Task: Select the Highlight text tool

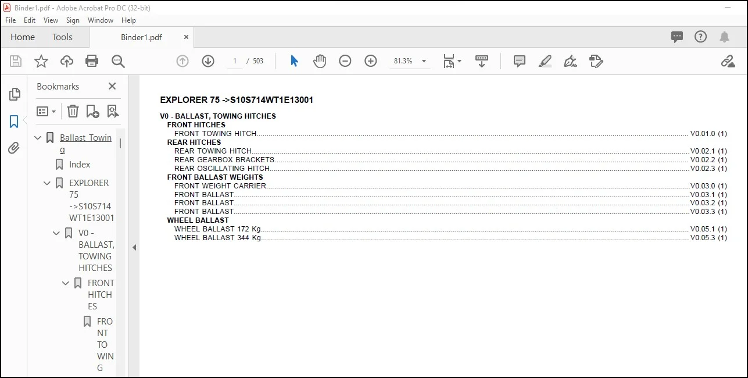Action: click(545, 61)
